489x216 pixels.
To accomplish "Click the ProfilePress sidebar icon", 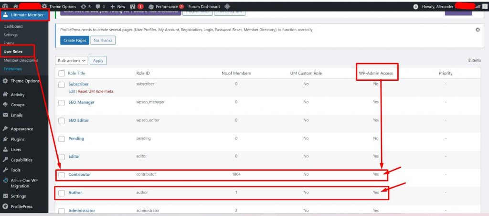I will pos(5,206).
